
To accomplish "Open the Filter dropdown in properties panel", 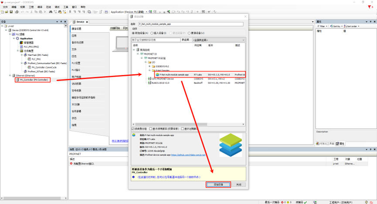I will click(322, 26).
